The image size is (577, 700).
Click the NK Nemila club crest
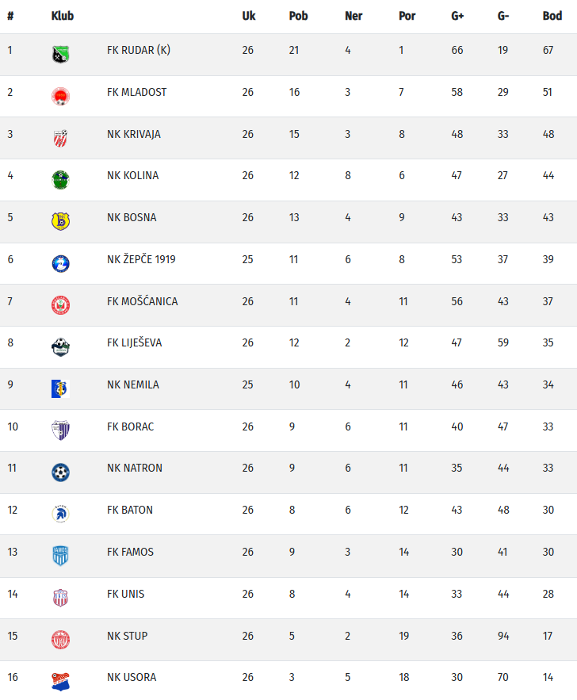60,388
